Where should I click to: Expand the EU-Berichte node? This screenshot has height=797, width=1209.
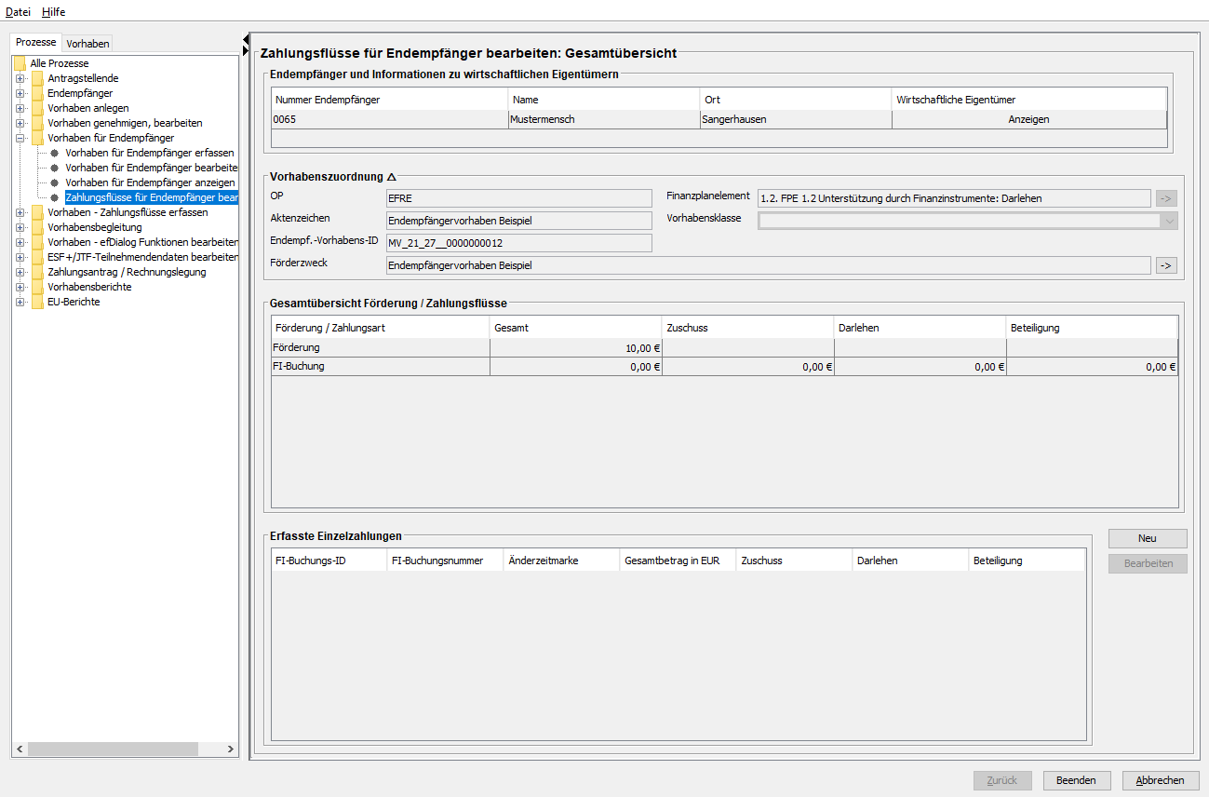click(x=20, y=302)
